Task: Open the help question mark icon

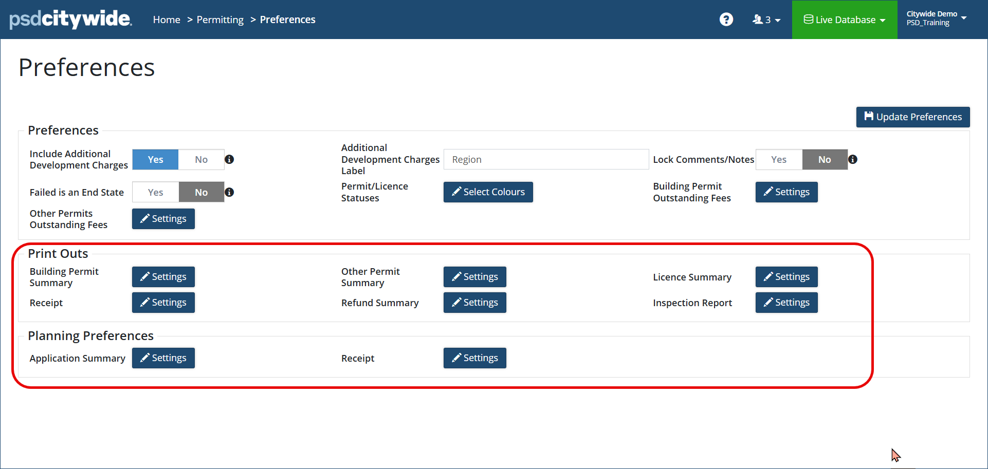Action: coord(726,20)
